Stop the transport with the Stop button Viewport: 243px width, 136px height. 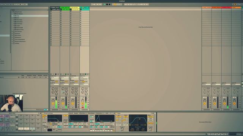tap(107, 5)
